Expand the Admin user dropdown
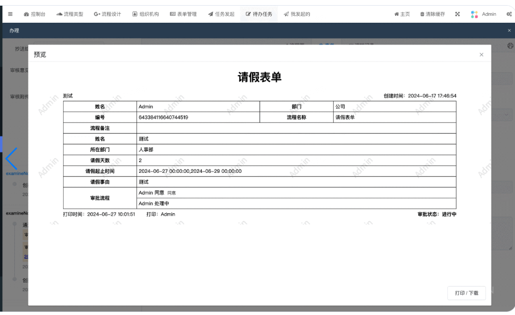The height and width of the screenshot is (315, 515). [489, 14]
